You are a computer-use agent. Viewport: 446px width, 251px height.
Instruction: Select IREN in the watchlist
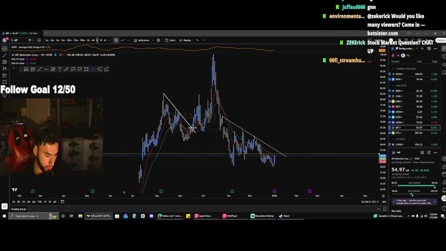(x=414, y=91)
